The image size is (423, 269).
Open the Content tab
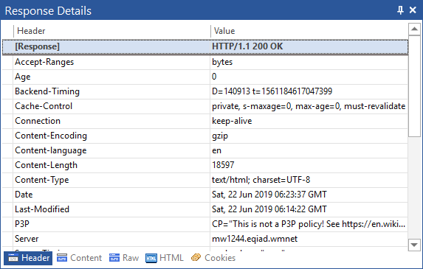(79, 258)
